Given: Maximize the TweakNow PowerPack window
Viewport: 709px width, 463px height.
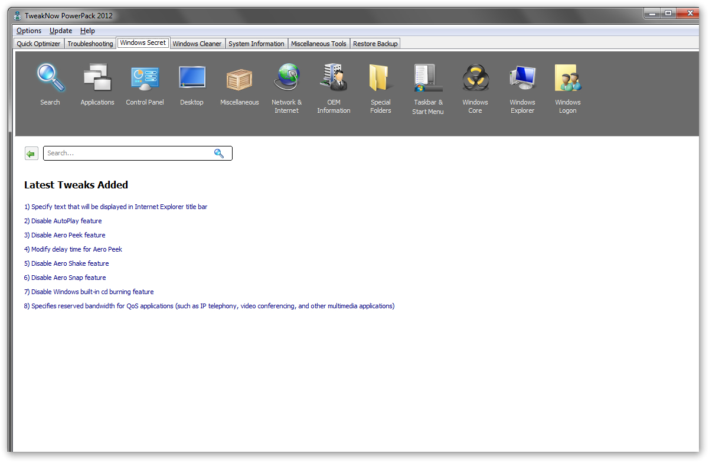Looking at the screenshot, I should [x=668, y=13].
